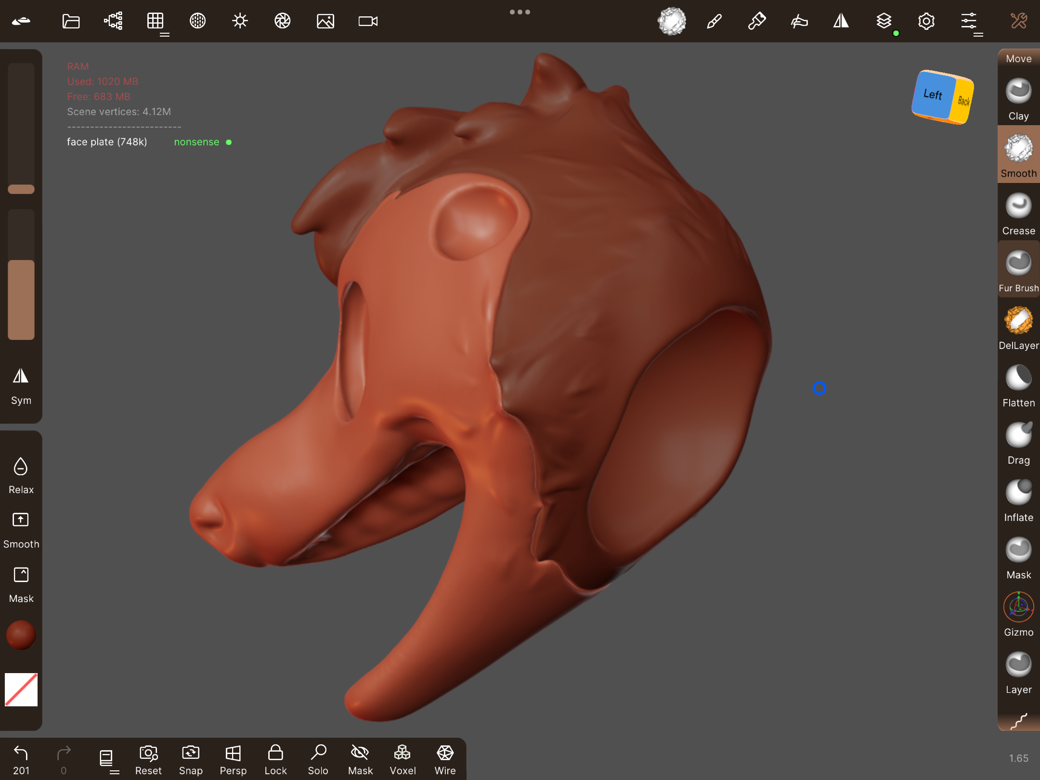The image size is (1040, 780).
Task: Click the Back face of view cube
Action: pos(963,100)
